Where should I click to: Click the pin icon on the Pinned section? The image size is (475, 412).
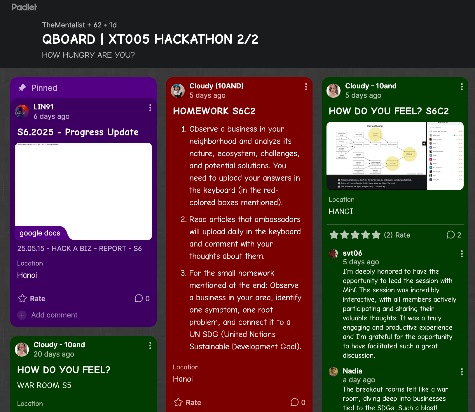(x=22, y=88)
